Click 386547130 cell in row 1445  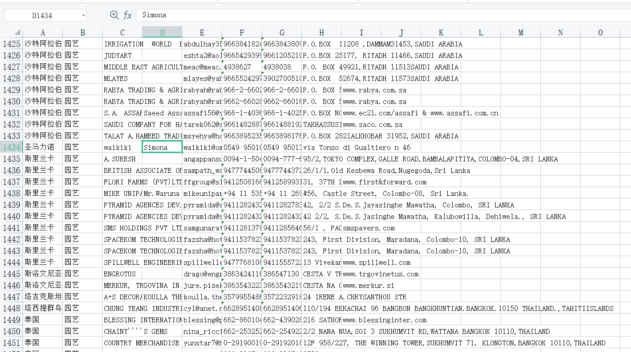(x=282, y=274)
